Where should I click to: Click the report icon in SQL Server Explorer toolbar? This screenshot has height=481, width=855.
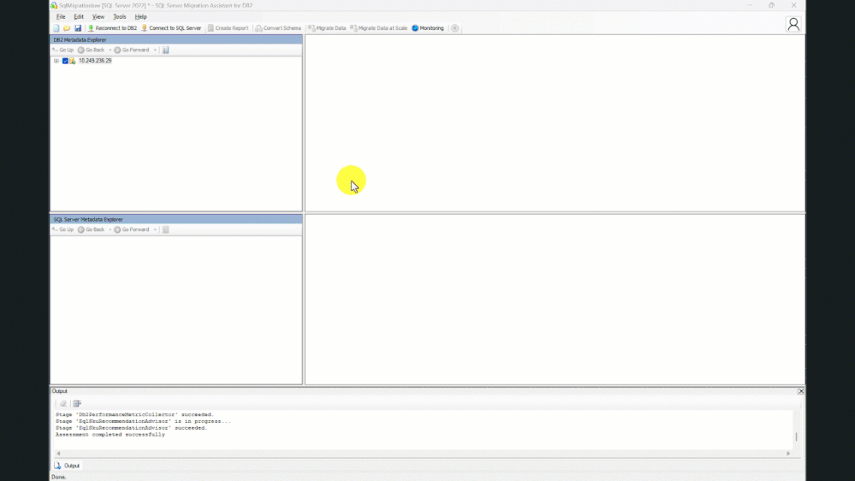[x=166, y=229]
